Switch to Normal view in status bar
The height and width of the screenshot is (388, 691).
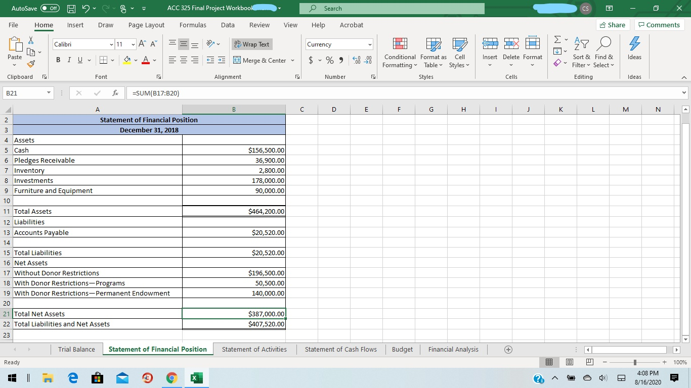(549, 362)
